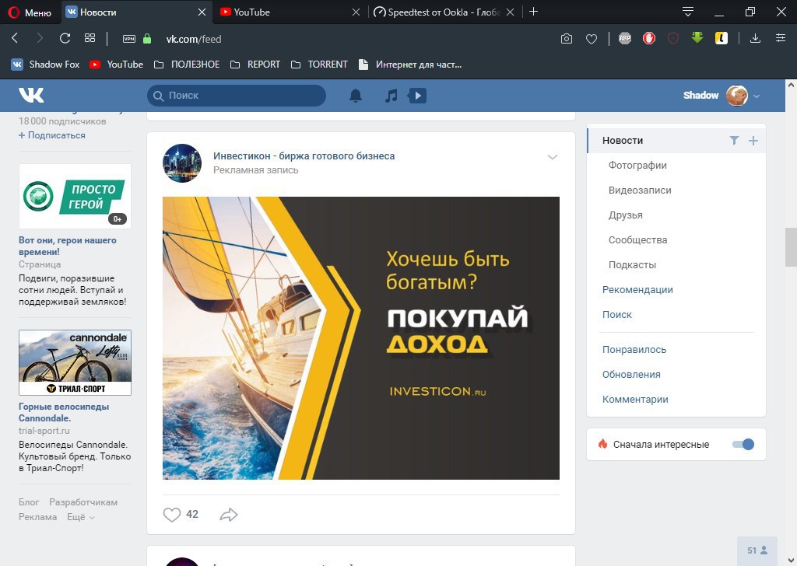
Task: Open the news feed filter funnel icon
Action: pos(734,141)
